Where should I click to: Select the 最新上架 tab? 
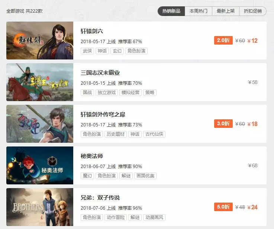[x=226, y=11]
